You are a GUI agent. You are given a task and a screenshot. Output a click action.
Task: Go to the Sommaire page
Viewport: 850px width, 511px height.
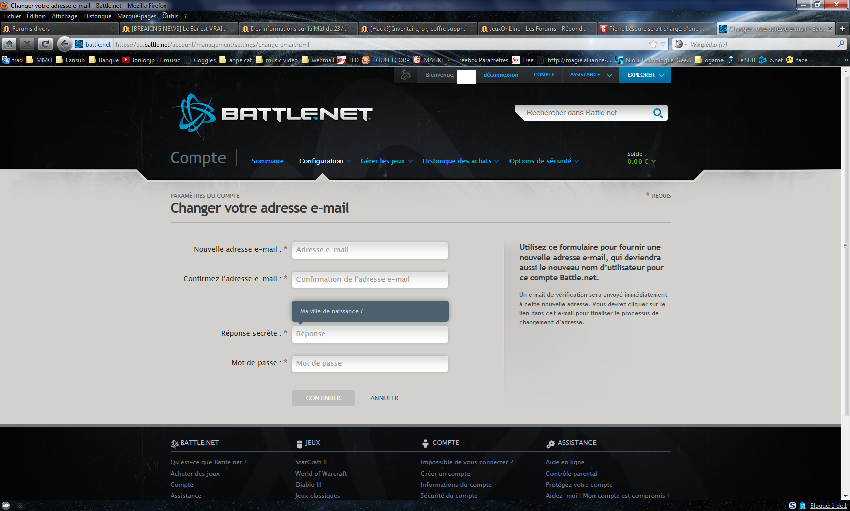coord(268,161)
